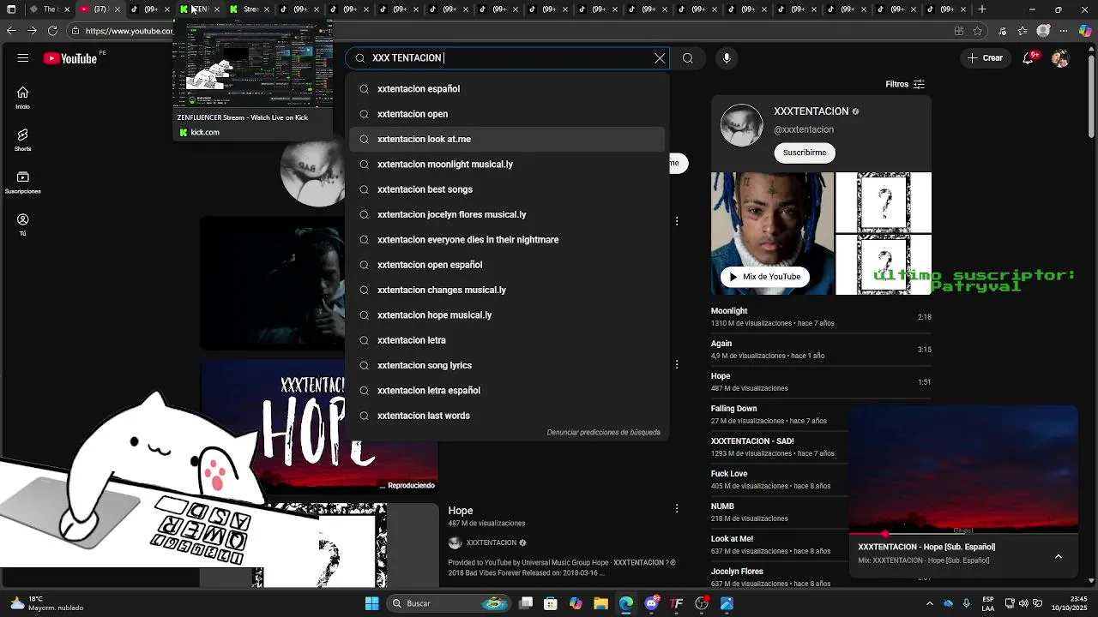Select suggestion 'xxtentacion everyone dies in their nightmare'
Screen dimensions: 1098x617
tap(508, 240)
